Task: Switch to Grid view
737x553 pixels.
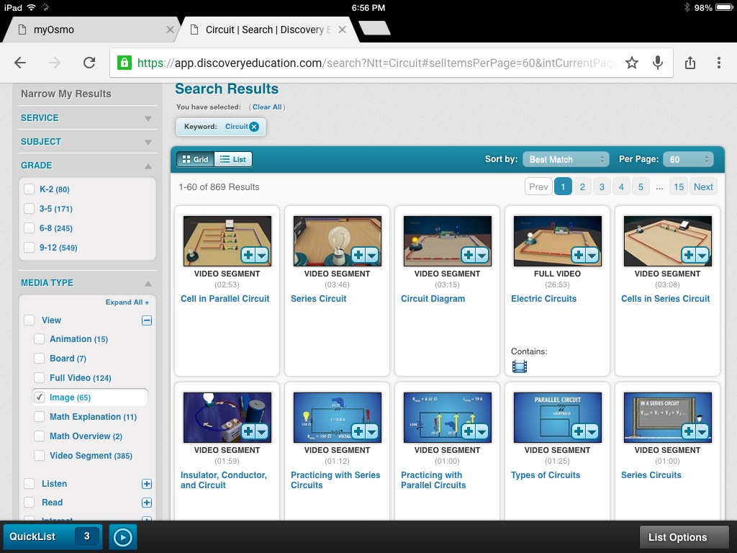Action: (x=196, y=159)
